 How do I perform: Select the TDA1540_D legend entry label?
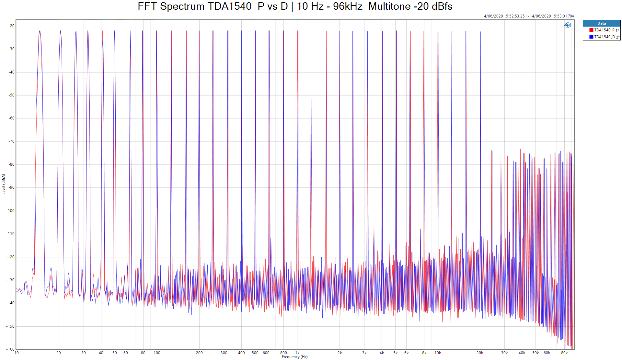[604, 37]
